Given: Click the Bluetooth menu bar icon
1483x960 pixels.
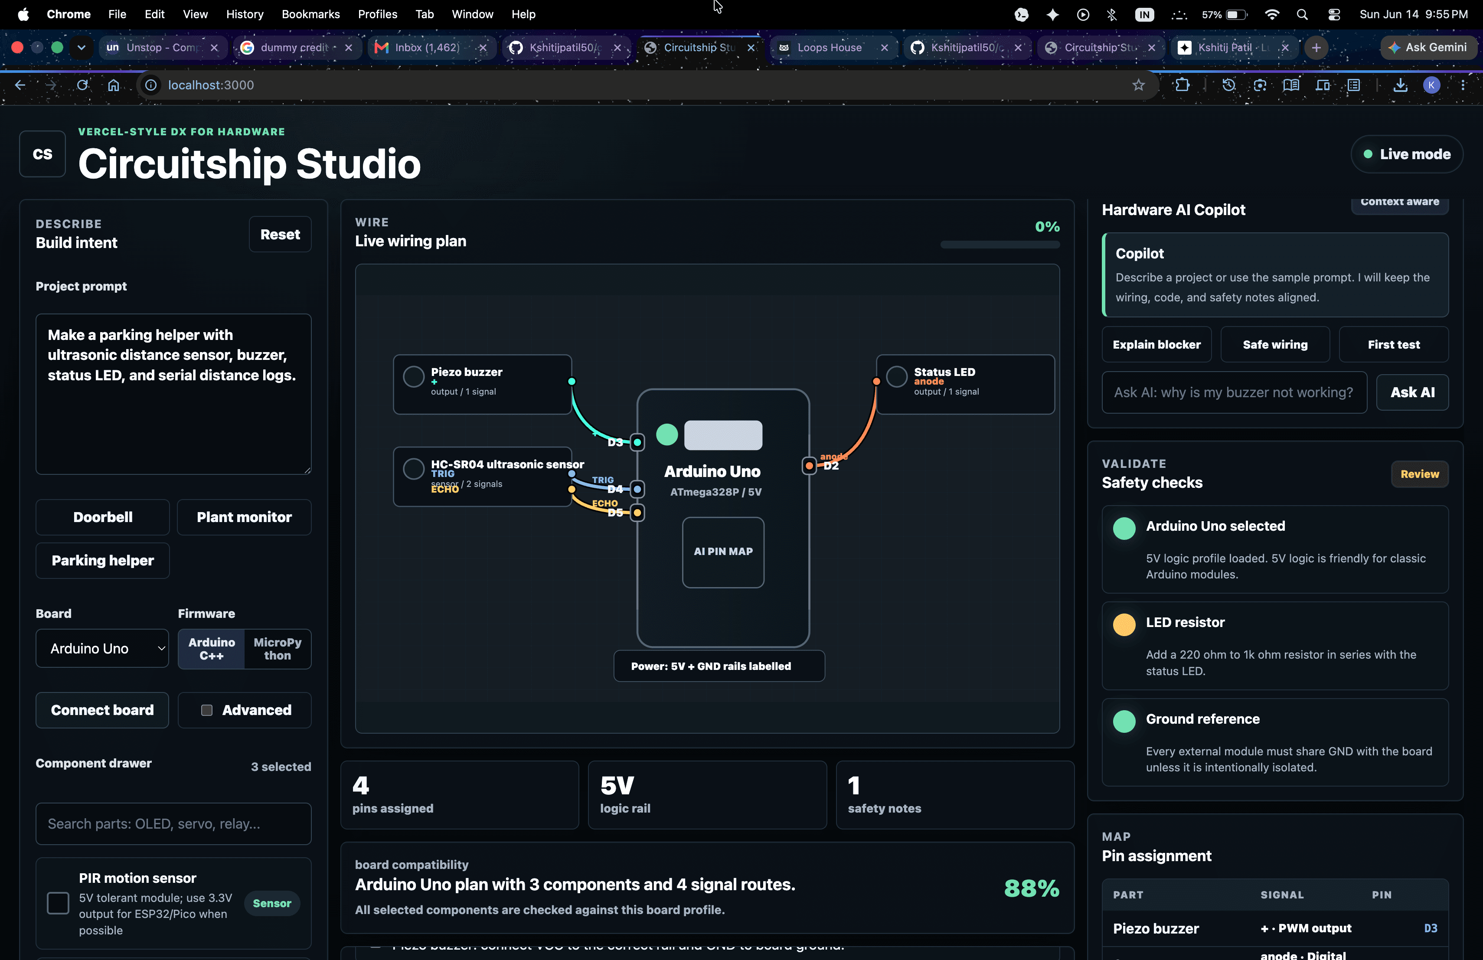Looking at the screenshot, I should pyautogui.click(x=1112, y=14).
